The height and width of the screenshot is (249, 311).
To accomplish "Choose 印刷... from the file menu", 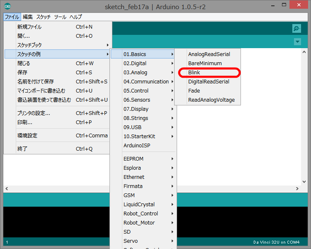I will [57, 122].
